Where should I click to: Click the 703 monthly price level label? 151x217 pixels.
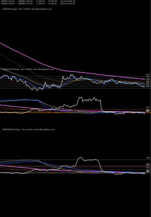tap(148, 158)
